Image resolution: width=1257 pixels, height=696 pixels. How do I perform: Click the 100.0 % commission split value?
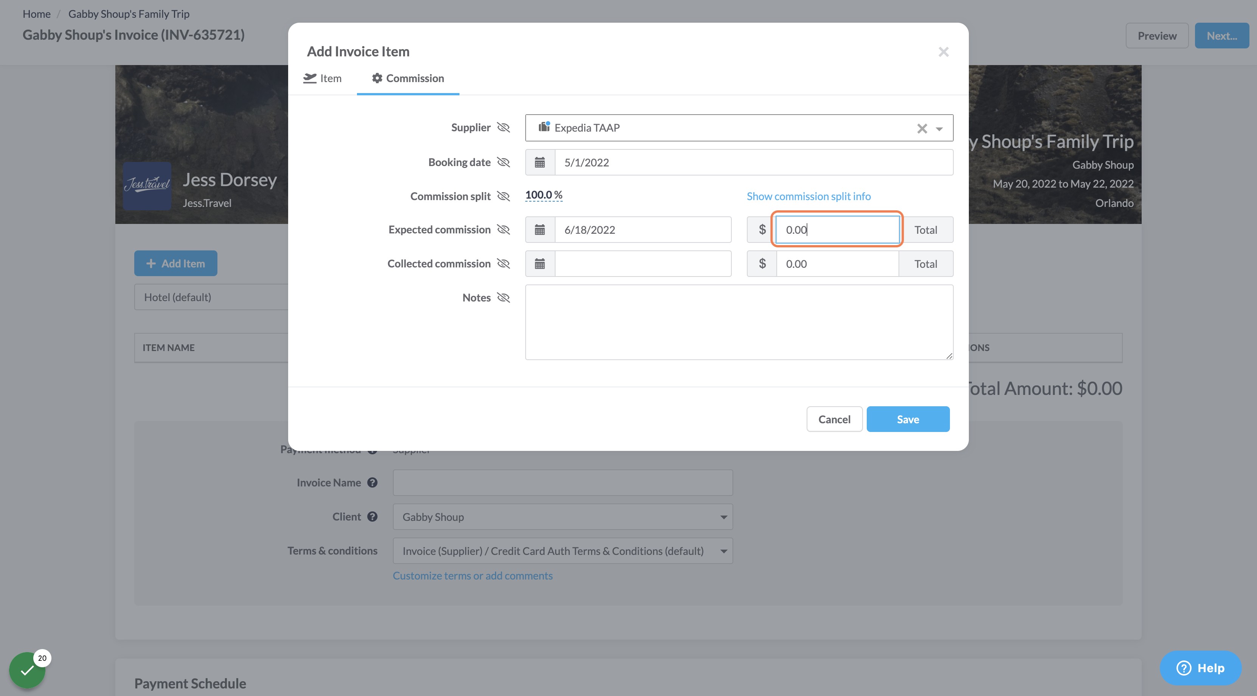(543, 195)
